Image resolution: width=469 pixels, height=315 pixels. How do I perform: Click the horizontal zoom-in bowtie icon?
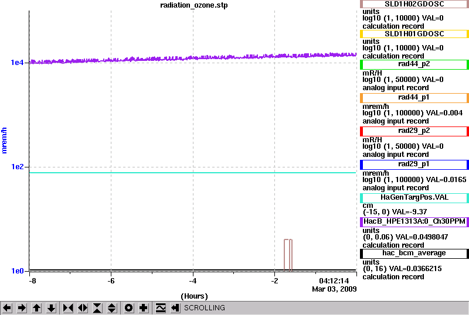pos(68,308)
